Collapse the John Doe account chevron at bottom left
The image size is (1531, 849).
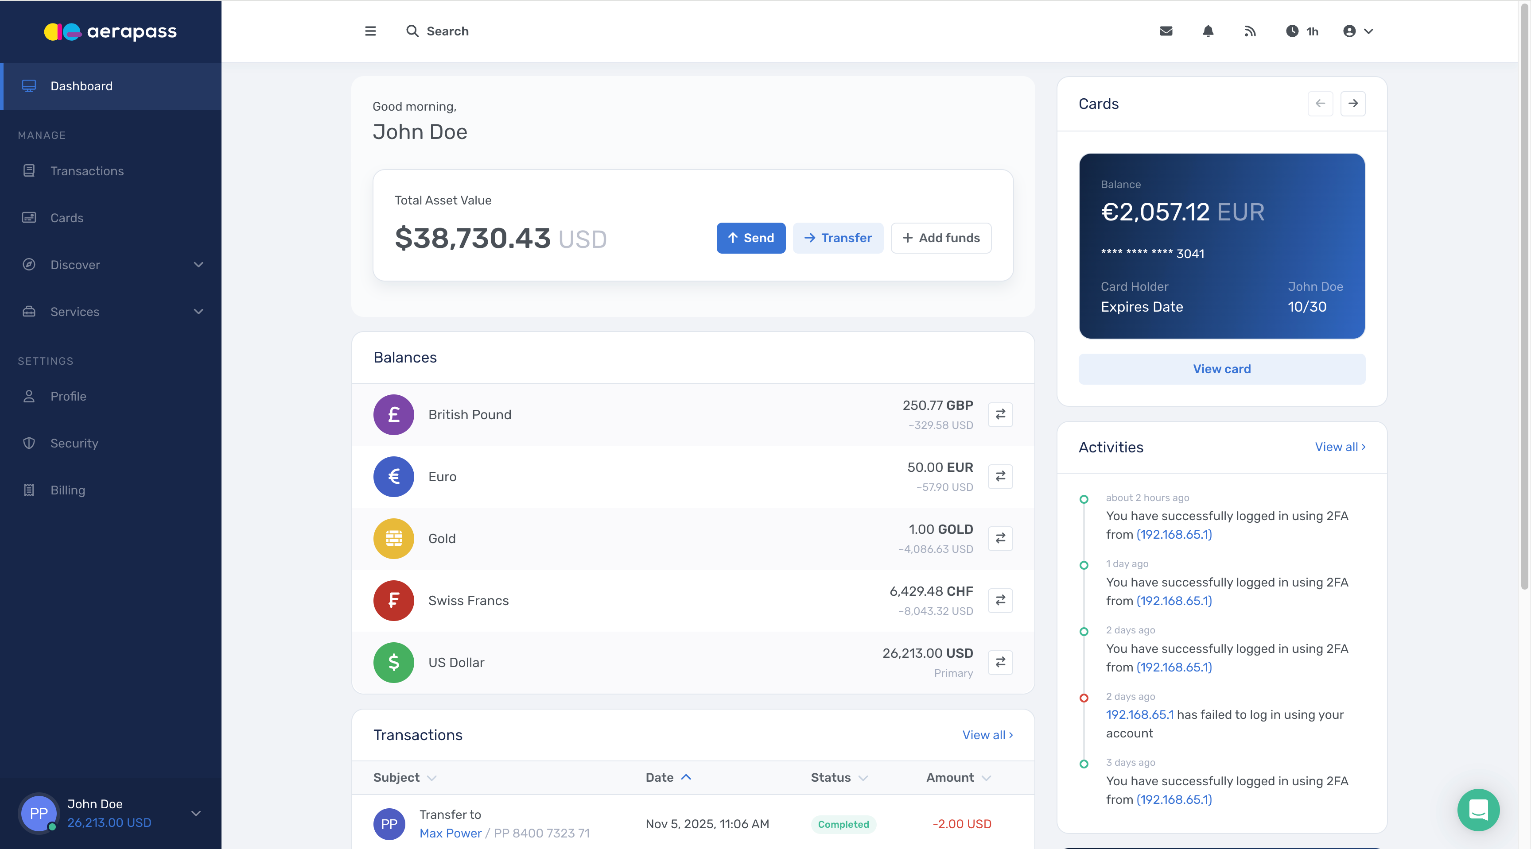196,814
